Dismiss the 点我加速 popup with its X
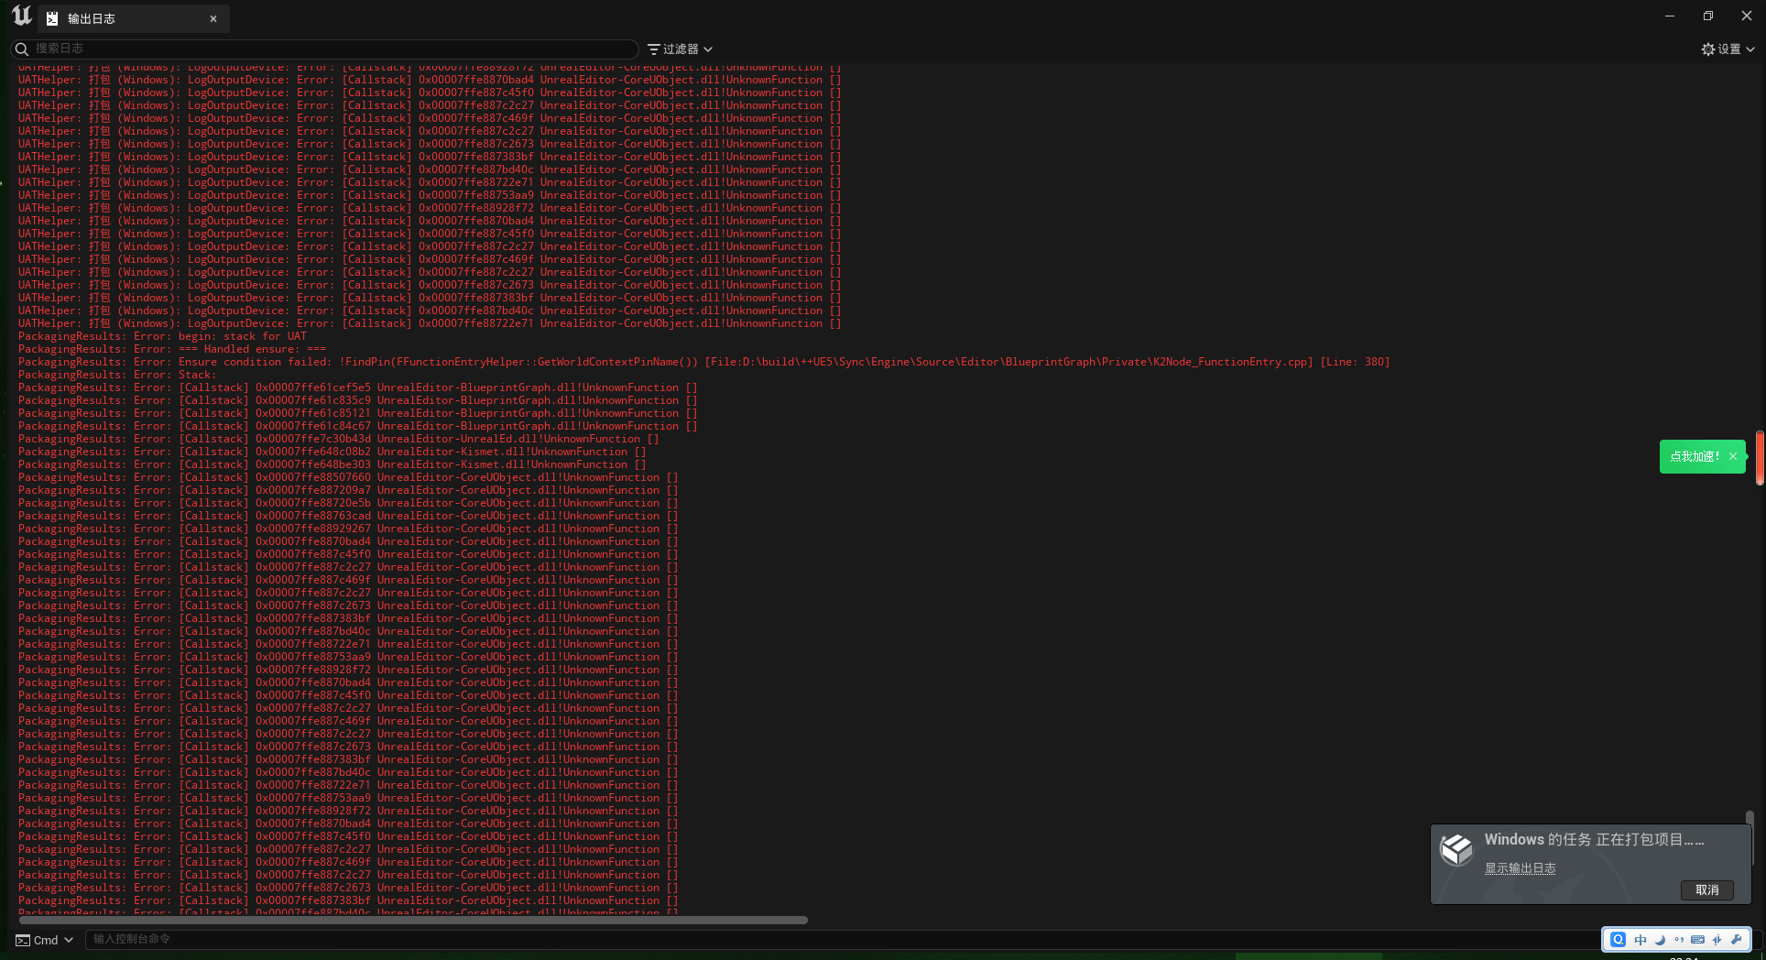 (x=1733, y=456)
